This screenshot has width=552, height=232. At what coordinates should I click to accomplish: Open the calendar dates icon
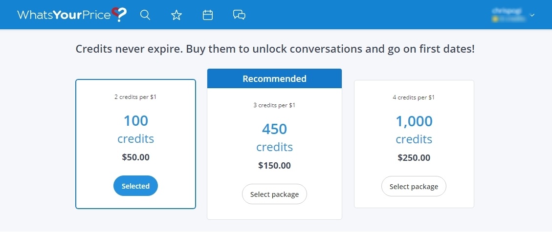208,15
